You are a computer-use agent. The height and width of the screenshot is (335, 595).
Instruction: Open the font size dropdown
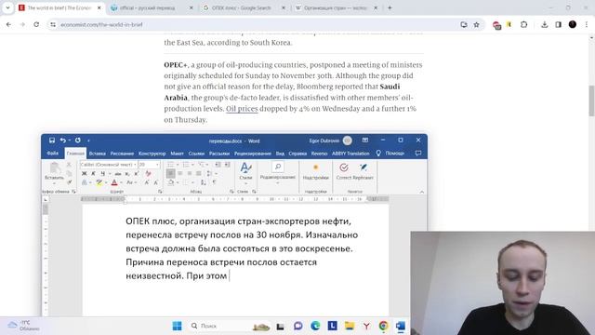tap(157, 165)
